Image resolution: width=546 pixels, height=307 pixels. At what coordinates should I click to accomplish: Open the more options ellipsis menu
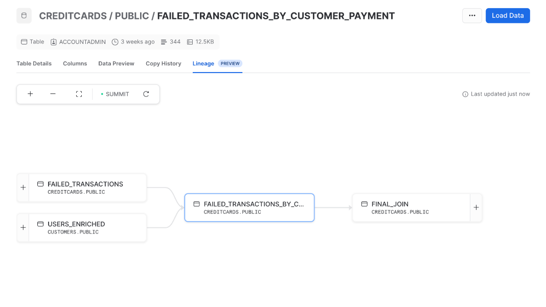point(472,16)
